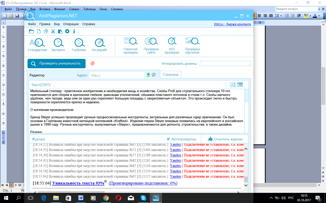Screen dimensions: 326x203
Task: Click the Chrome taskbar icon
Action: [106, 198]
